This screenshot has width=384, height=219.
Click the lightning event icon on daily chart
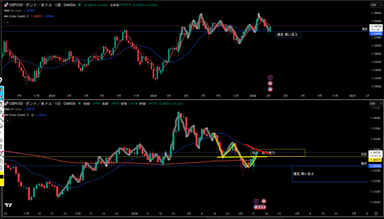point(257,201)
